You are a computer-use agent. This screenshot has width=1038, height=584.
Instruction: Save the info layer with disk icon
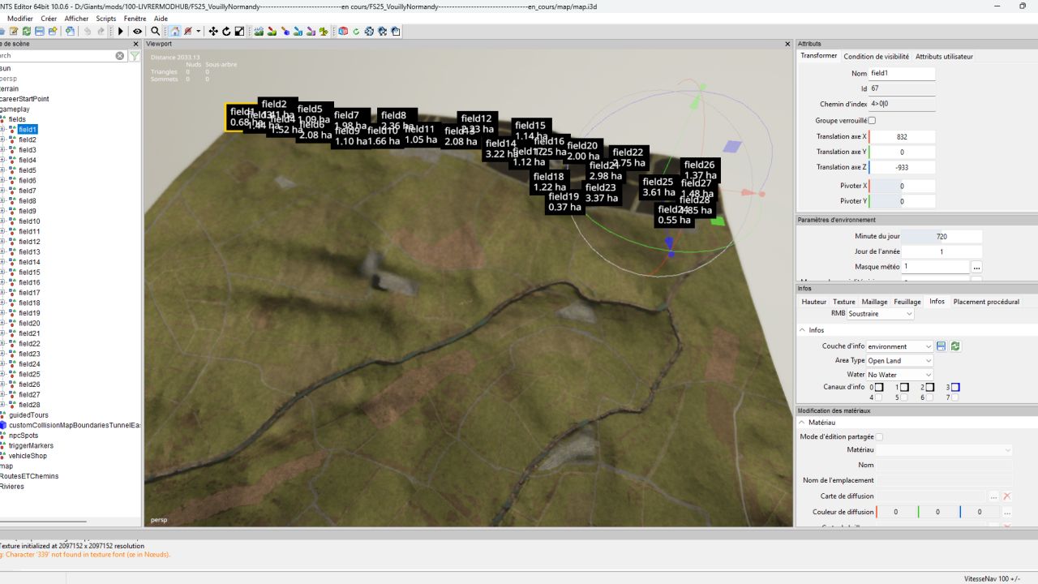tap(941, 346)
